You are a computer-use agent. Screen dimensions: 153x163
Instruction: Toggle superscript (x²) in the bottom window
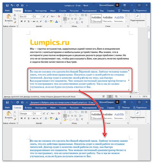41,118
